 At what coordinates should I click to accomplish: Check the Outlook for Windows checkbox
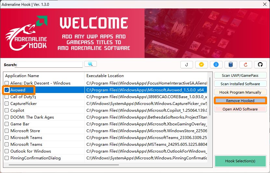[x=7, y=151]
